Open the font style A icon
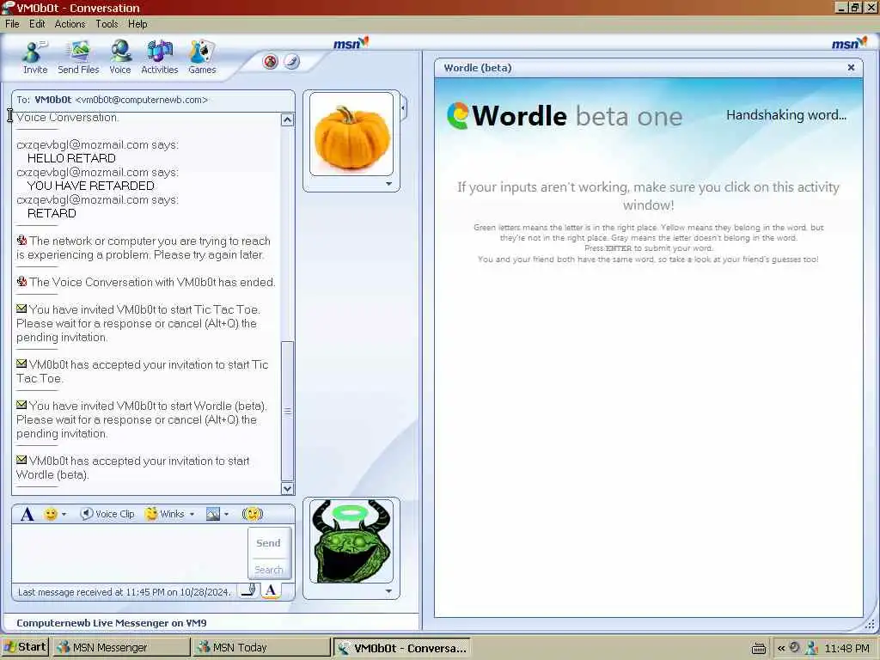This screenshot has height=660, width=880. (x=27, y=514)
